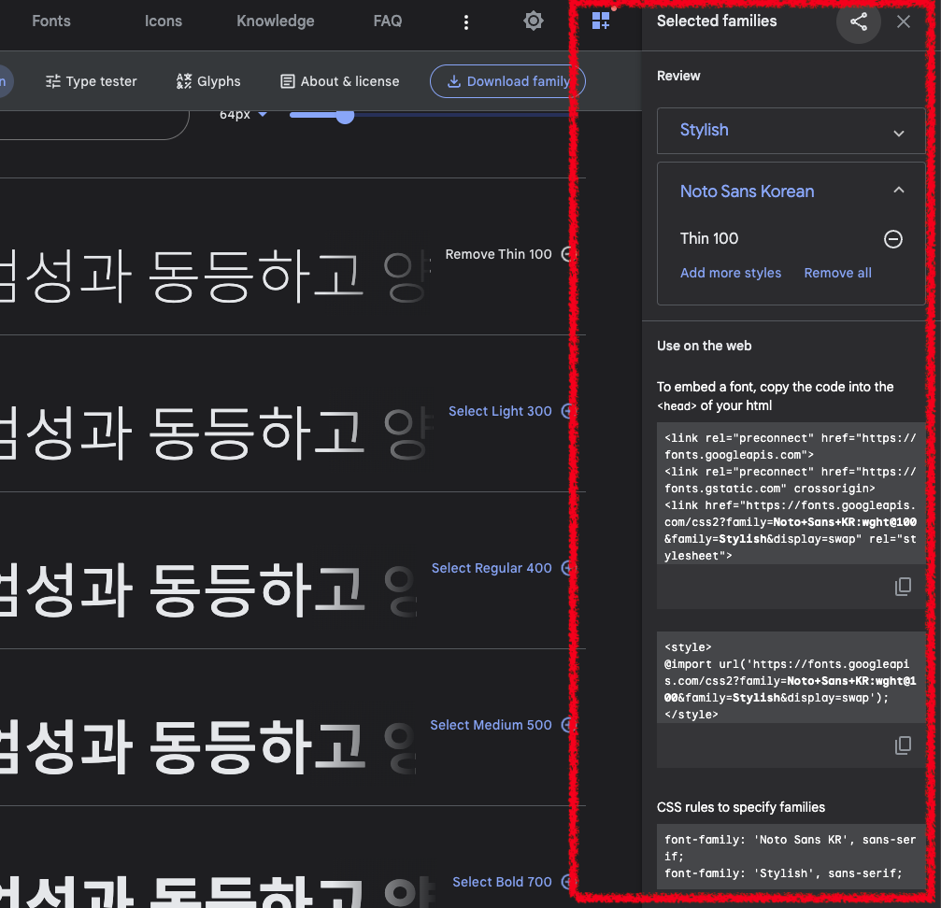This screenshot has height=908, width=941.
Task: Switch to the Glyphs tab
Action: [x=208, y=81]
